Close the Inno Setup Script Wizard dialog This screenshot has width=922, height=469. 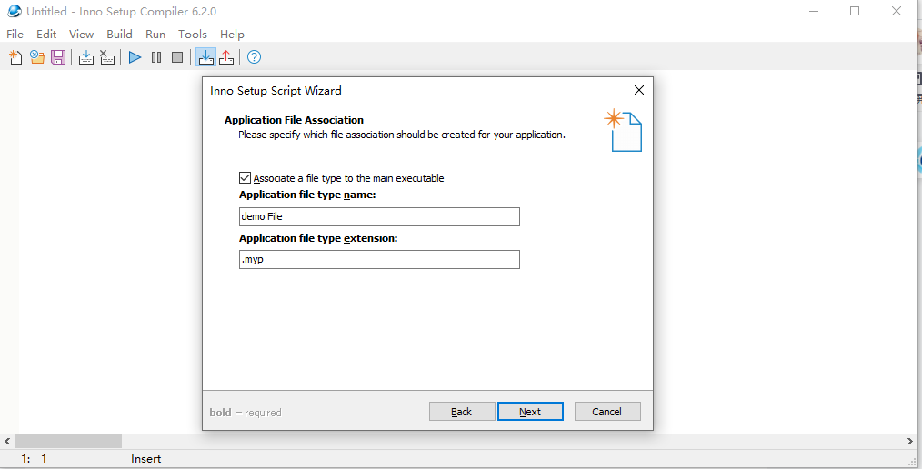point(639,90)
